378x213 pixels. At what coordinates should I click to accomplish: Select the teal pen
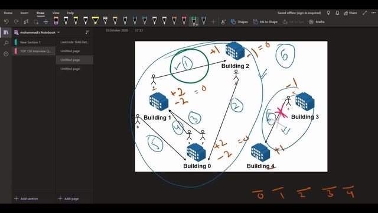coord(145,21)
